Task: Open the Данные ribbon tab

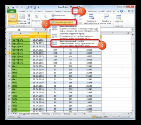Action: pos(58,11)
